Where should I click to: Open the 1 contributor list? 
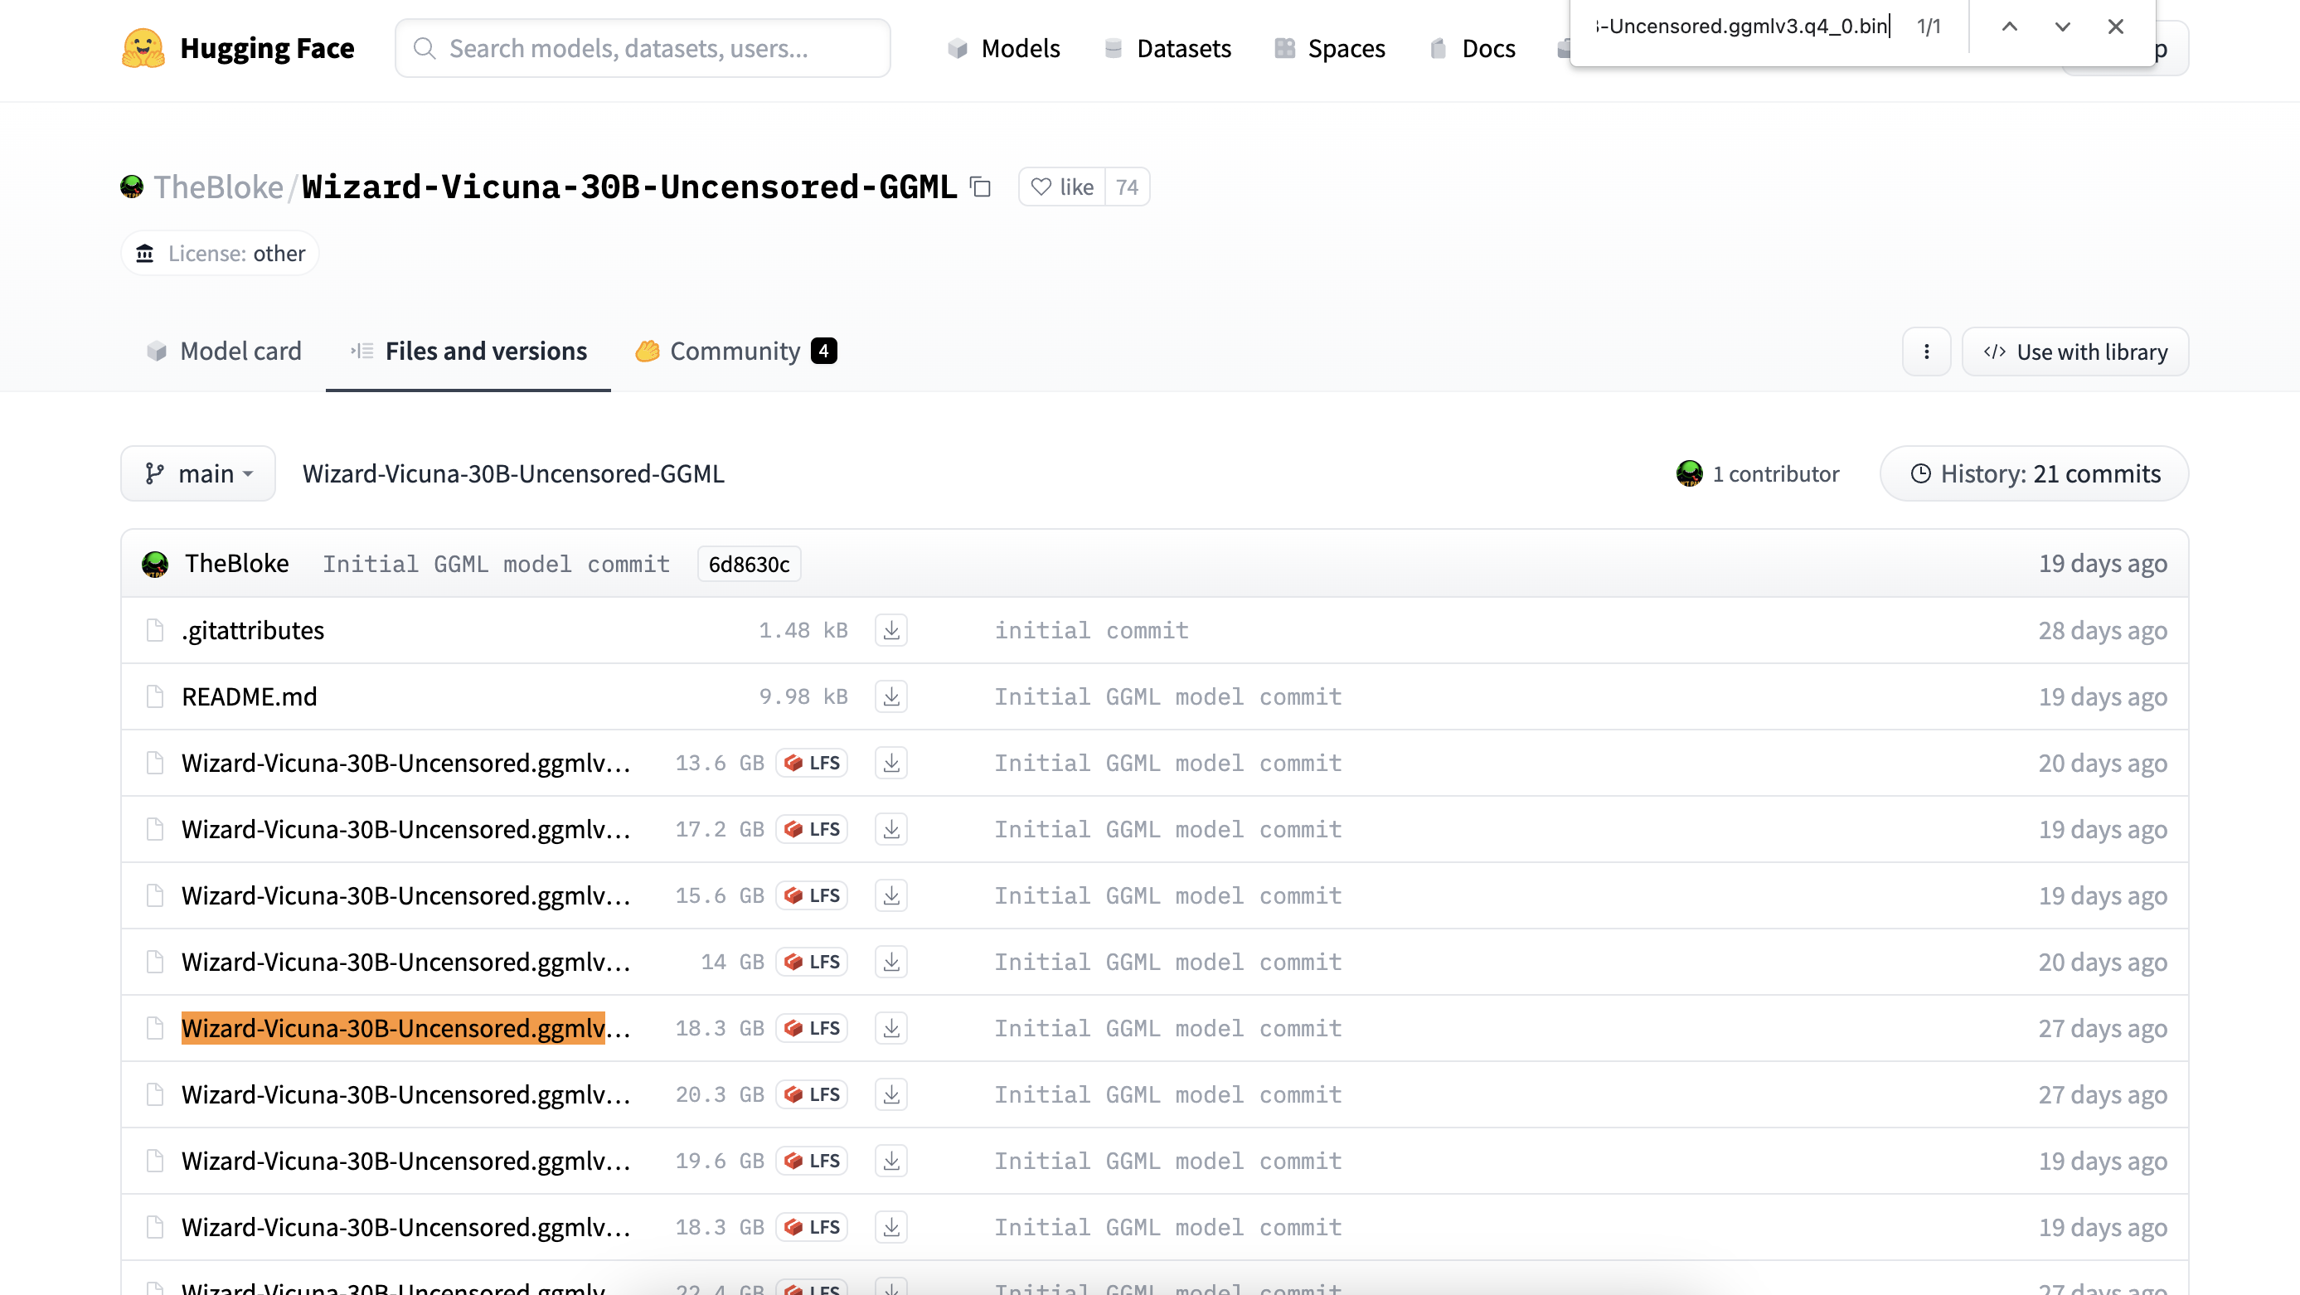(1757, 473)
